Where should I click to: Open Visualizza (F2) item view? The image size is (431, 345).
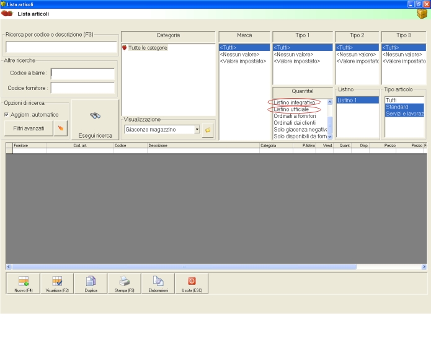57,284
